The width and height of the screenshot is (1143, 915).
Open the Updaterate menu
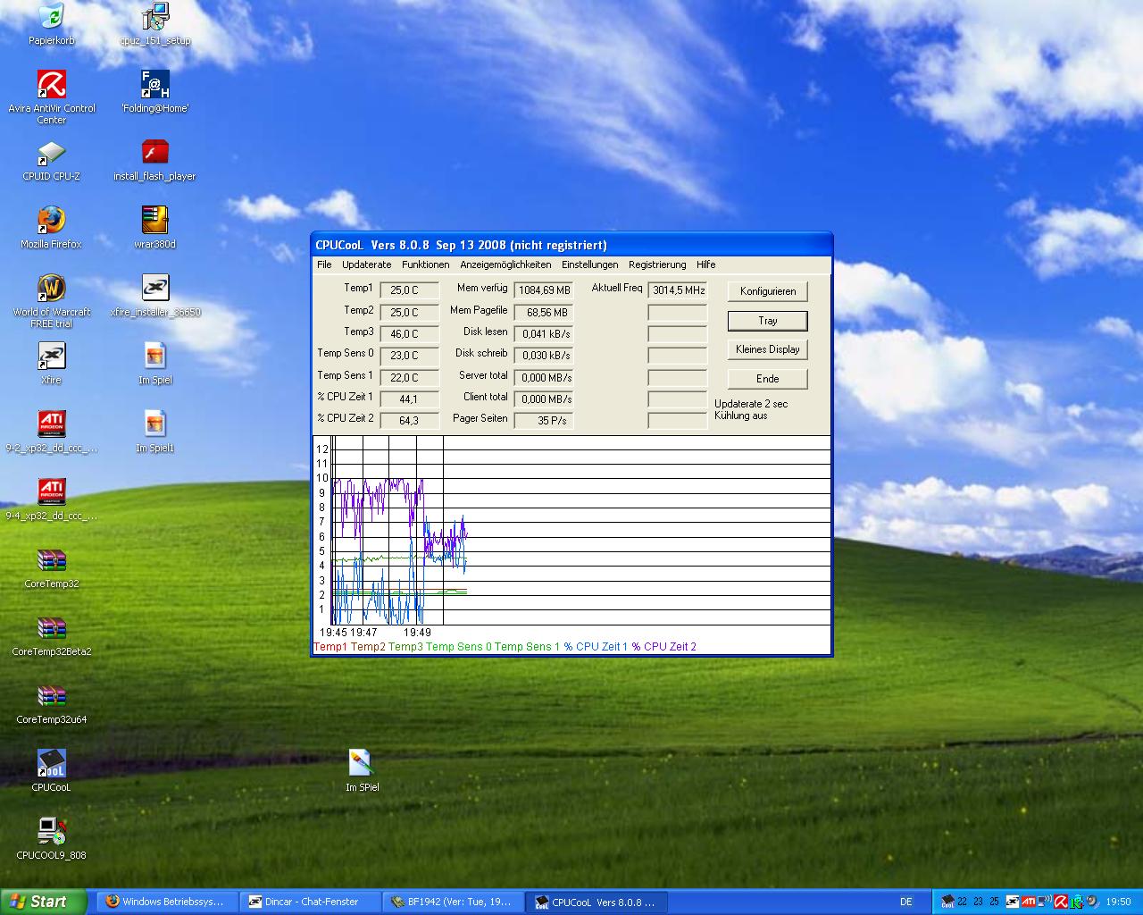pyautogui.click(x=366, y=264)
